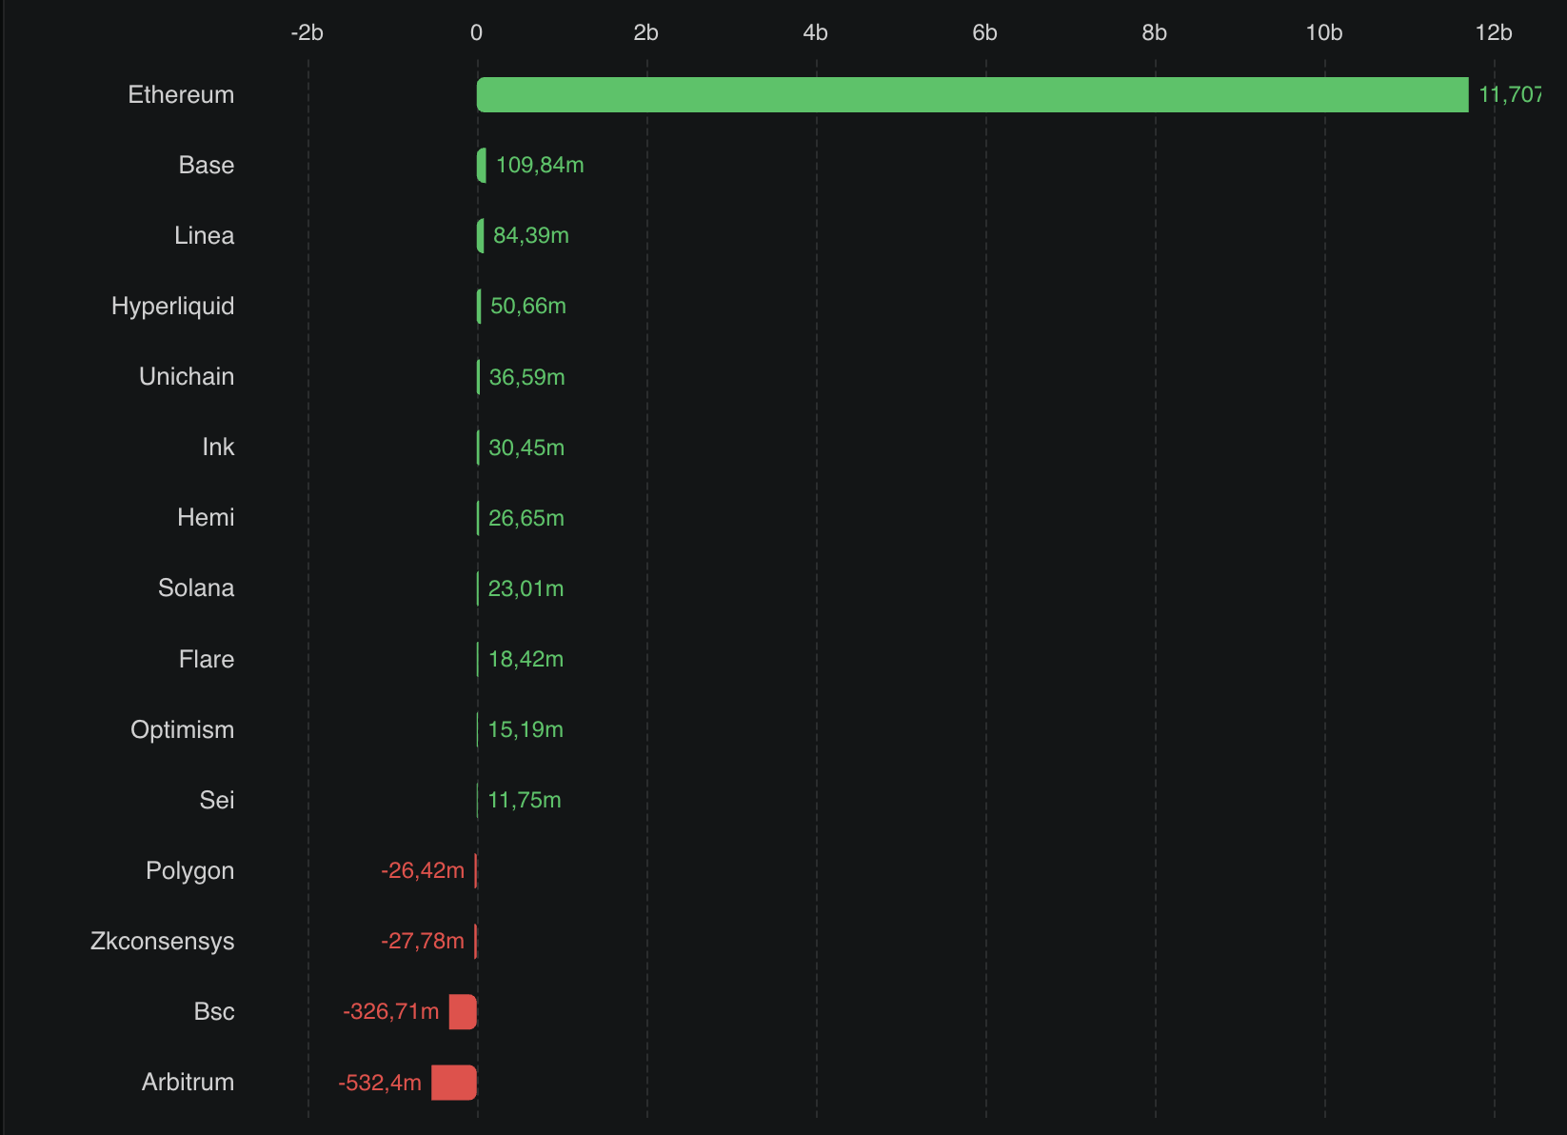Click the 0 axis tick label
The image size is (1567, 1135).
[476, 33]
